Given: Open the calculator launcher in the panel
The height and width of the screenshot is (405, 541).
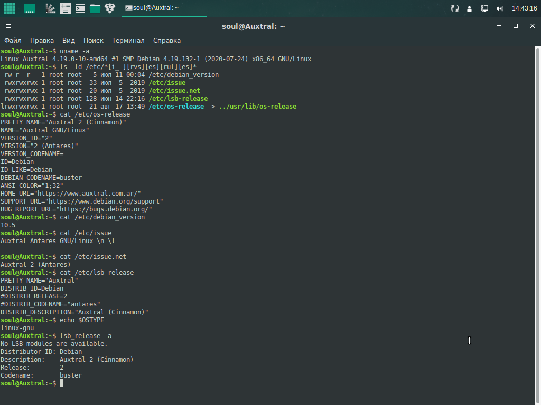Looking at the screenshot, I should pos(65,8).
